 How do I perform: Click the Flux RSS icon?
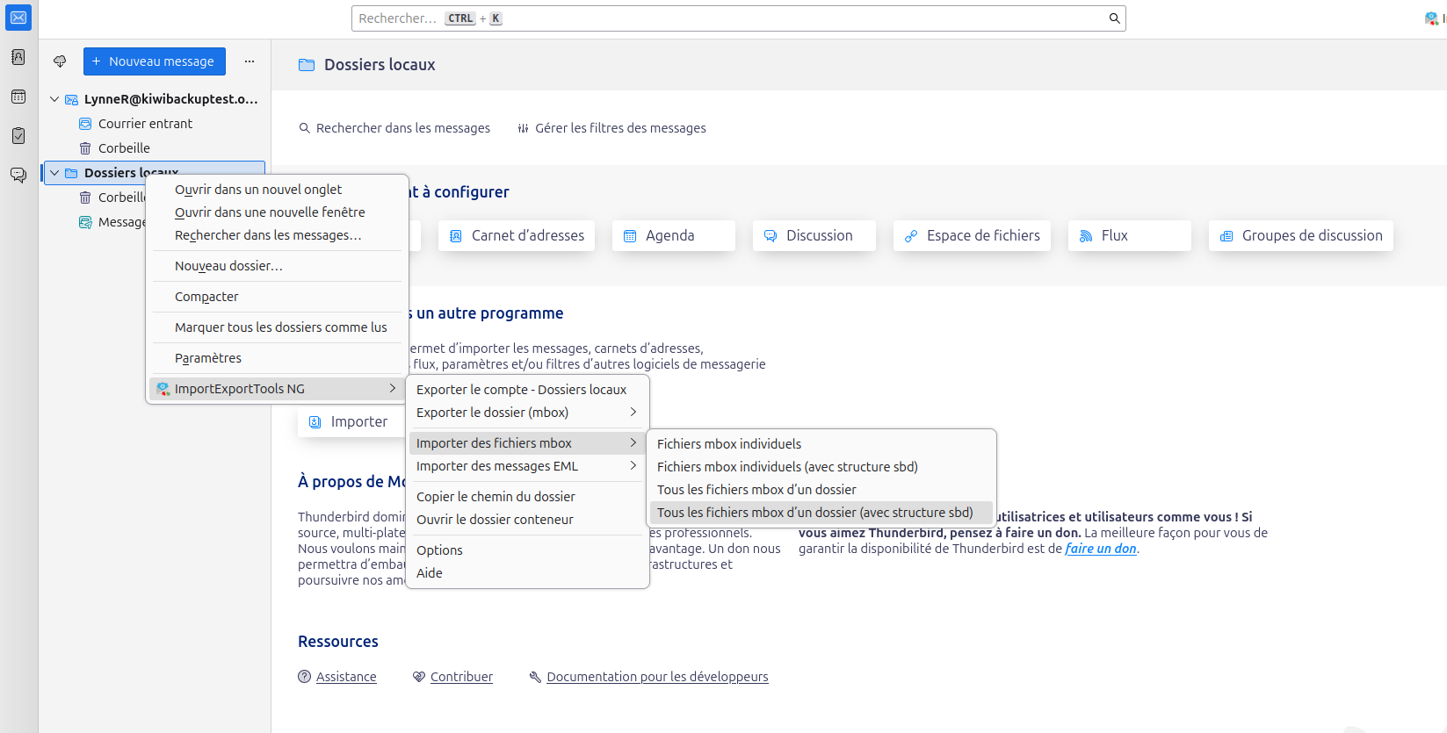point(1086,236)
